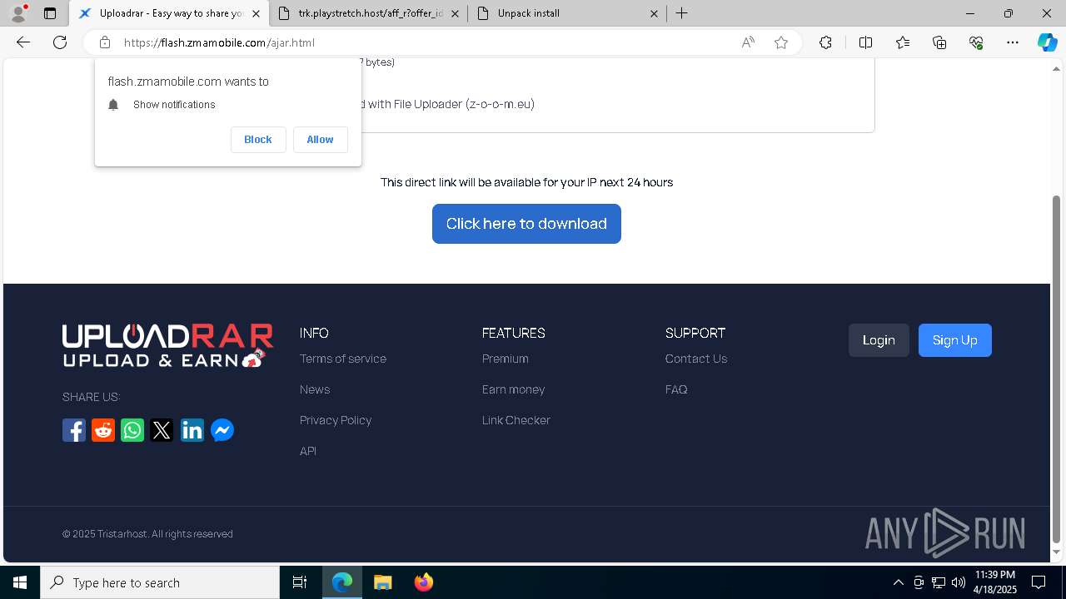Open Collections panel
The height and width of the screenshot is (599, 1066).
point(939,42)
